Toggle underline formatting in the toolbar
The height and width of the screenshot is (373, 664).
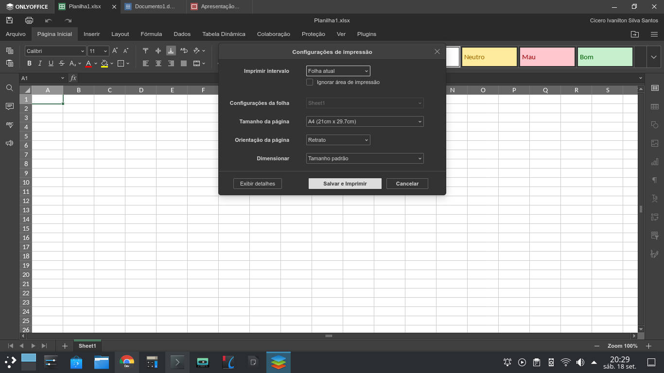click(x=51, y=63)
